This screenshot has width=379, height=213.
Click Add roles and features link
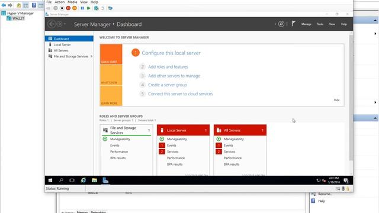(x=168, y=67)
